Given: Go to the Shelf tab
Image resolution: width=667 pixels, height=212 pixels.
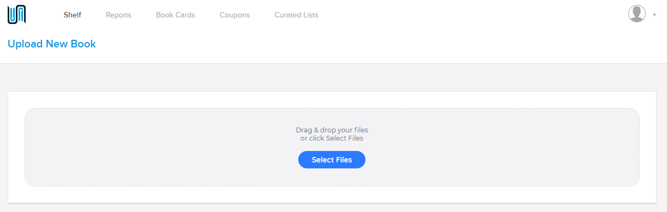Looking at the screenshot, I should coord(73,15).
